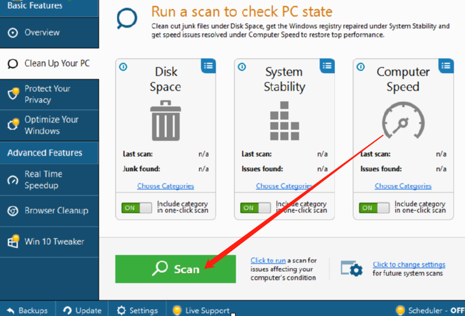The height and width of the screenshot is (316, 465).
Task: Click the System Stability info icon
Action: point(242,67)
